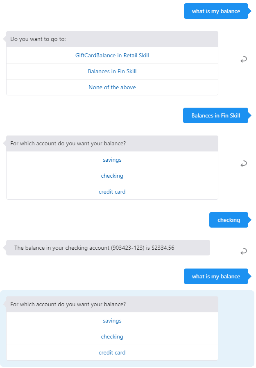This screenshot has width=256, height=368.
Task: Click the last 'what is my balance' user message
Action: click(x=216, y=276)
